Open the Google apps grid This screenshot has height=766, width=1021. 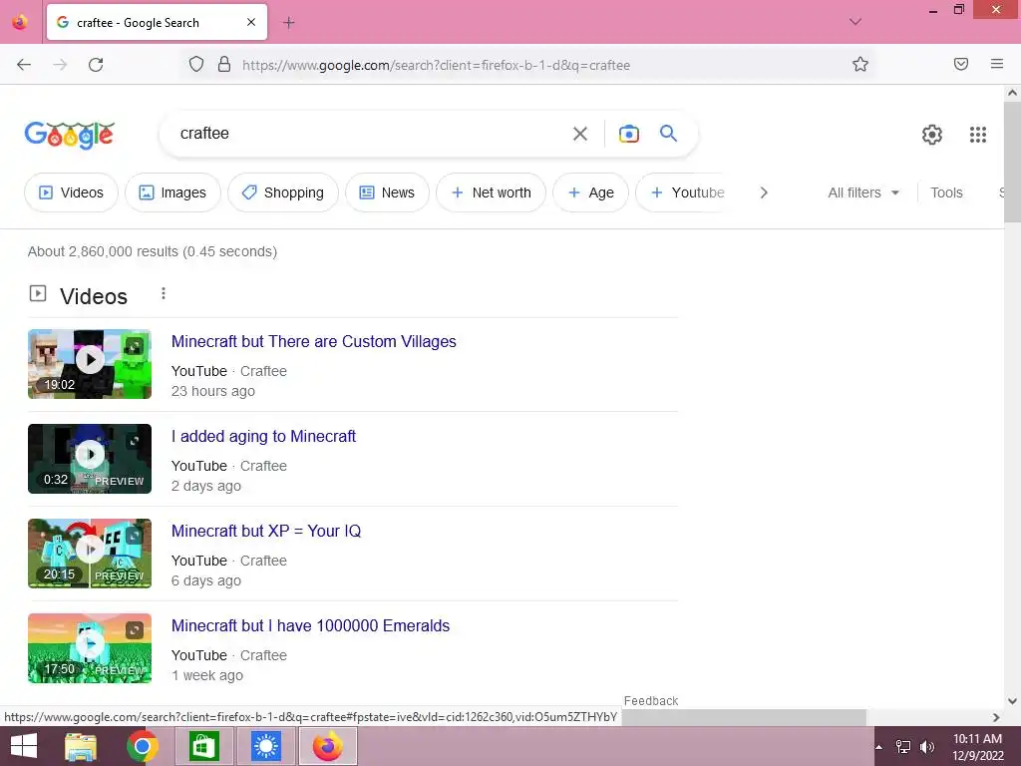(977, 135)
